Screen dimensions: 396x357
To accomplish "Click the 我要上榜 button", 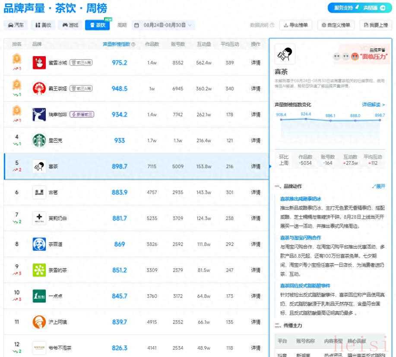I will (376, 25).
